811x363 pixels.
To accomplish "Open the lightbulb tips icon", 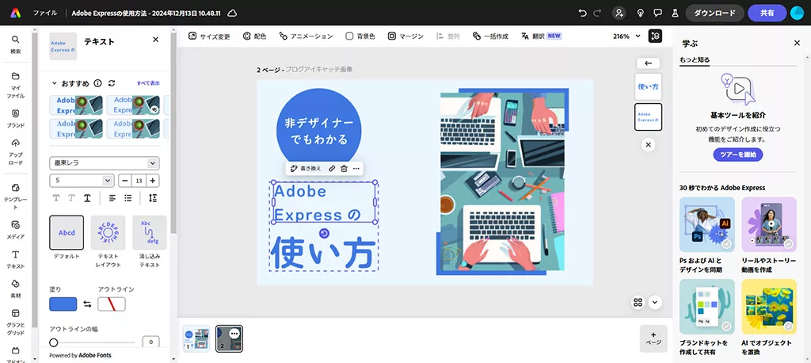I will click(x=640, y=13).
